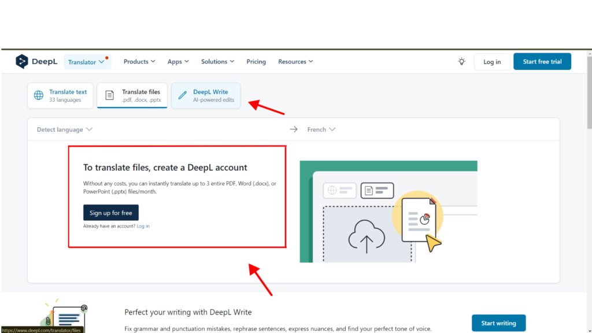The height and width of the screenshot is (333, 592).
Task: Click the file upload illustration
Action: click(x=388, y=212)
